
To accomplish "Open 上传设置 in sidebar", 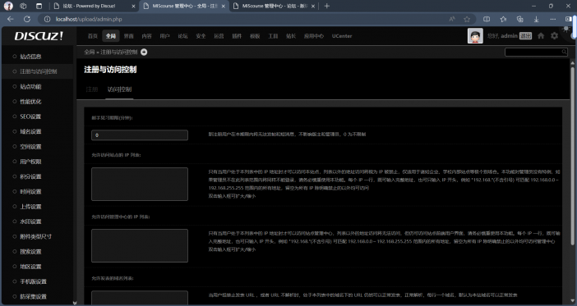I will 30,207.
